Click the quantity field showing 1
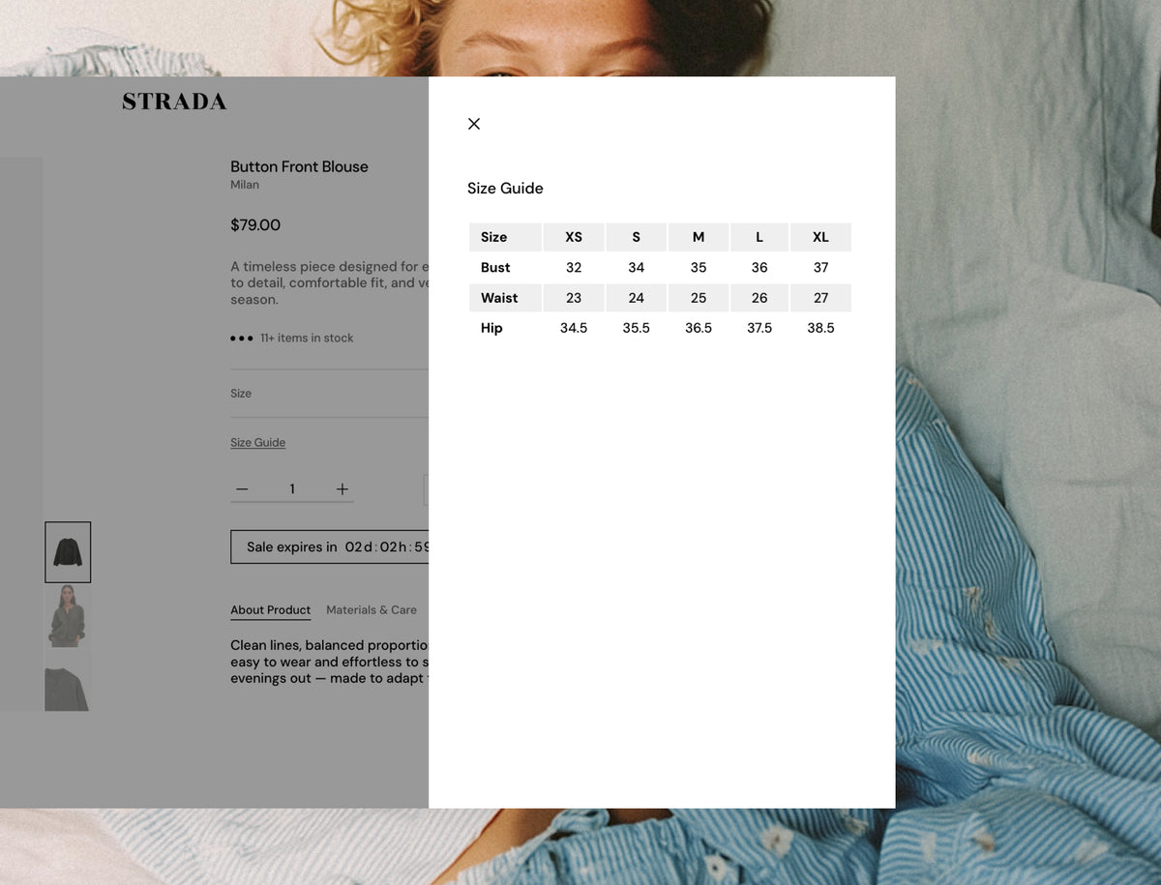Viewport: 1161px width, 885px height. 292,489
